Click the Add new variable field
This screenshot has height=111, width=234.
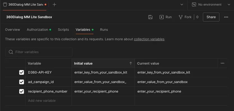(x=48, y=101)
